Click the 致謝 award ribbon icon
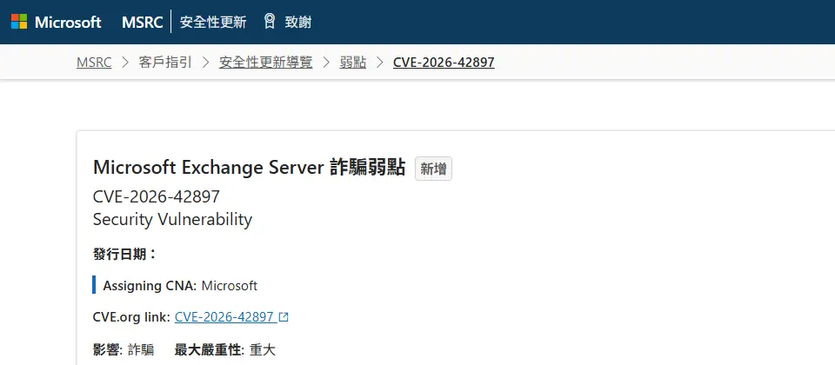The width and height of the screenshot is (835, 365). click(270, 21)
